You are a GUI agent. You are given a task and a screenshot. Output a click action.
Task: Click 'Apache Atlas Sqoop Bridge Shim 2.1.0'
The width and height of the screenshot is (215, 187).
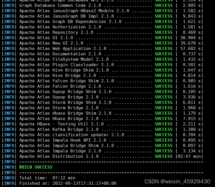(65, 92)
